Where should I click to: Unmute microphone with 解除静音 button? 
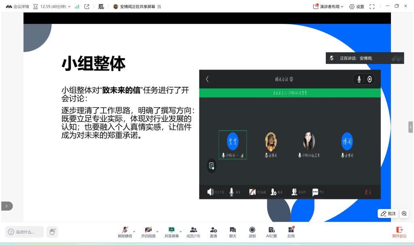[x=125, y=232]
